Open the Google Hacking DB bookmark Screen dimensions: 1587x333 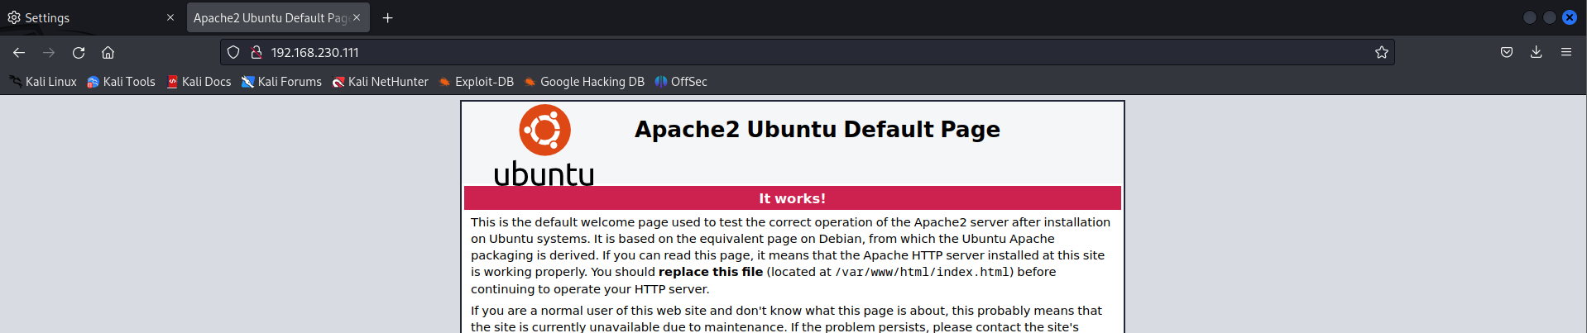tap(584, 82)
